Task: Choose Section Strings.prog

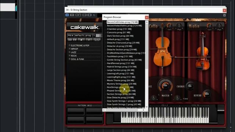Action: 122,94
